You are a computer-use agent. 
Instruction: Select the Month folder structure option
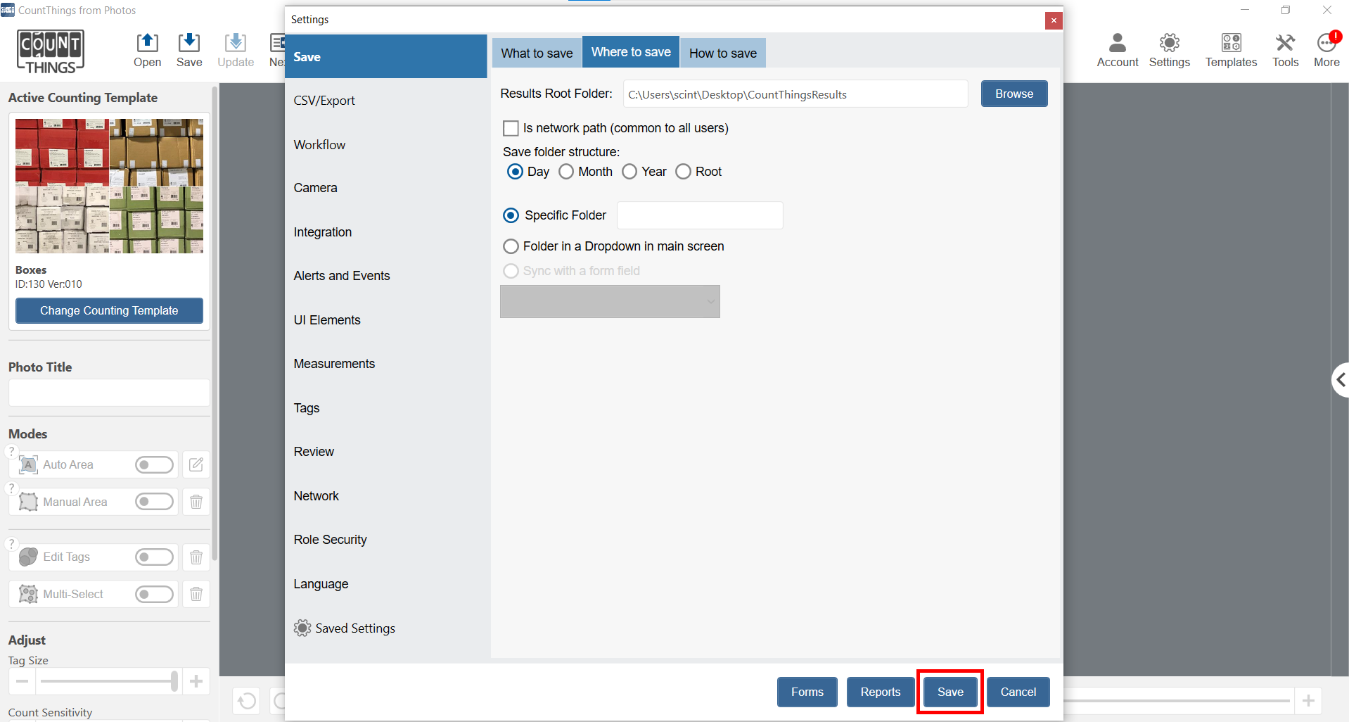(x=566, y=172)
